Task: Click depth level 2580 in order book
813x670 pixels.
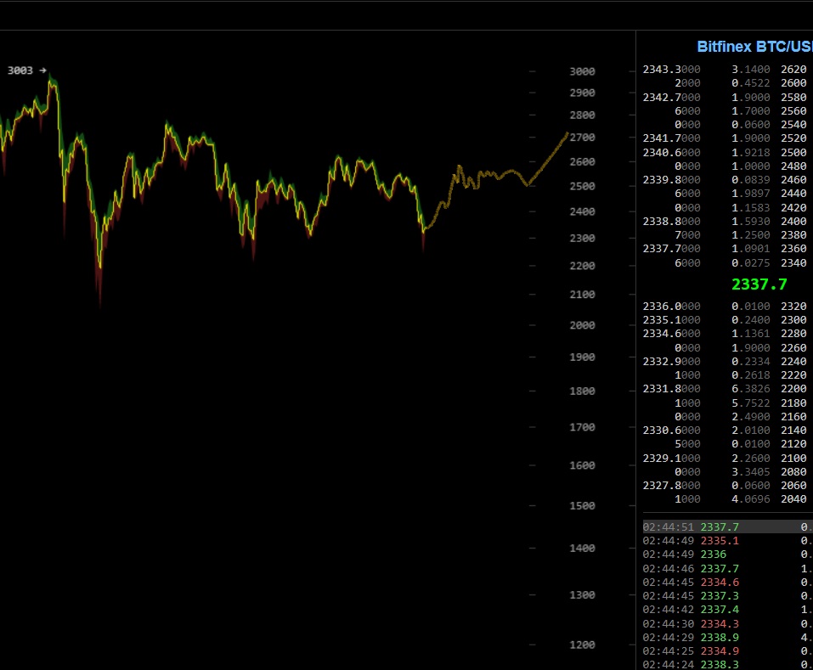Action: point(793,98)
